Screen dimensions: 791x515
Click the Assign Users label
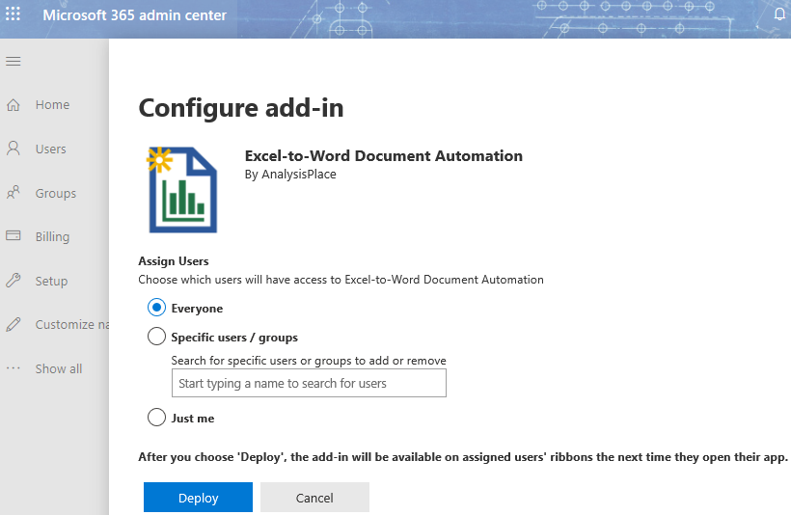pos(174,260)
